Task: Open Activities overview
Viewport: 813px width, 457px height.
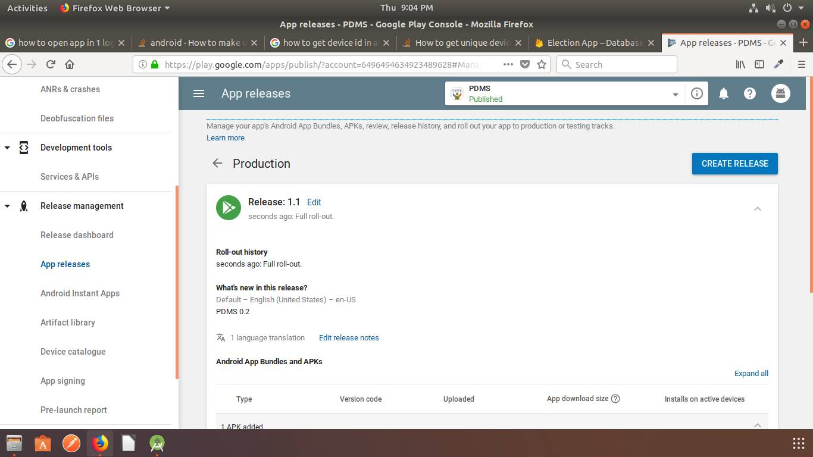Action: (x=27, y=8)
